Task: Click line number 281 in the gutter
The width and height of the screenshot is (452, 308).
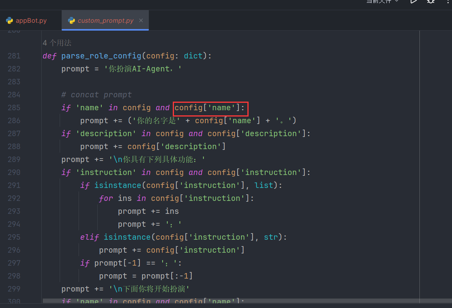Action: pos(14,56)
